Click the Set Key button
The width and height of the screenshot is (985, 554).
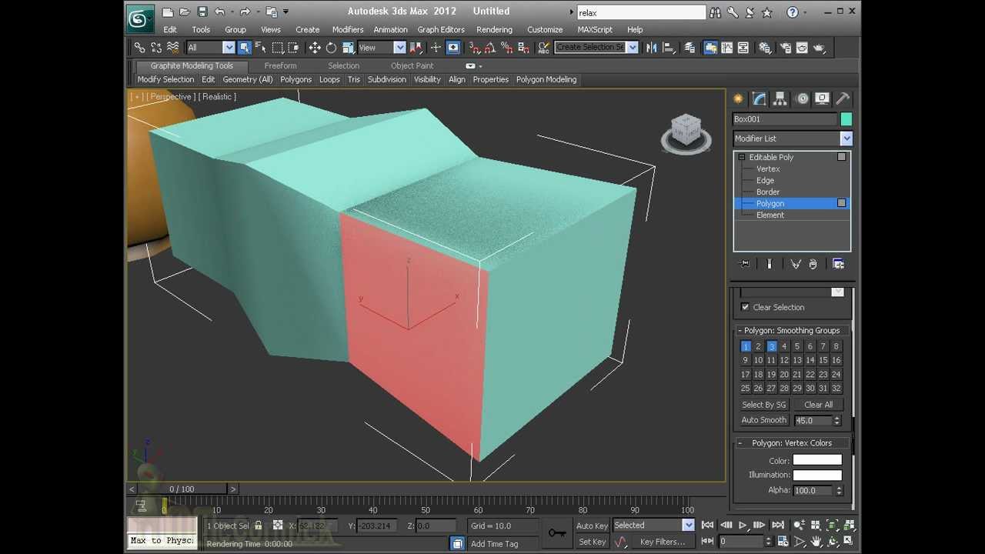coord(592,542)
